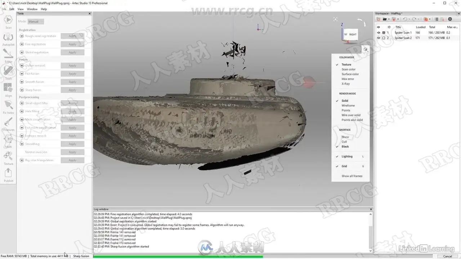This screenshot has width=461, height=259.
Task: Apply Mesh simplification
Action: tap(72, 119)
